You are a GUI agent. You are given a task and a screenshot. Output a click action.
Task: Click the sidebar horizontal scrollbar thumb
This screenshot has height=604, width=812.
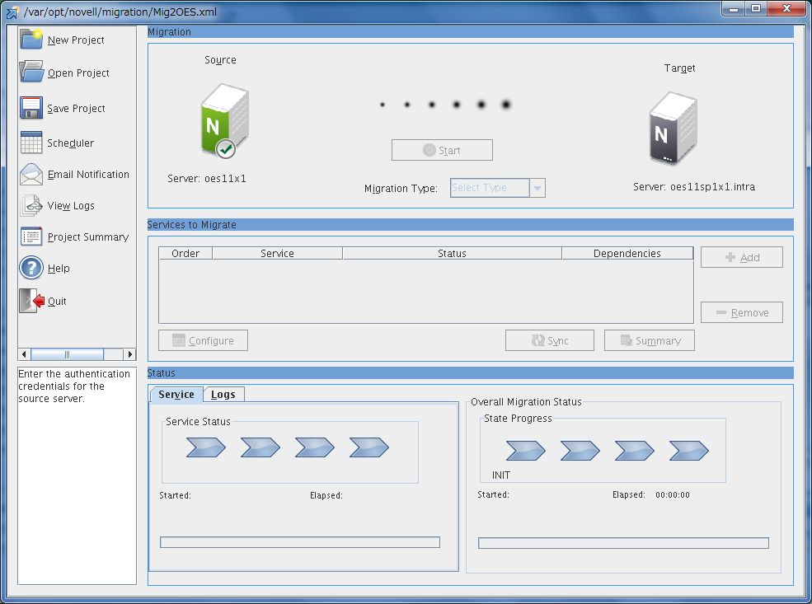(68, 354)
